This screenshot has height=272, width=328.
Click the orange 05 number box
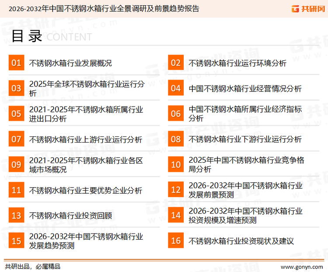click(x=16, y=114)
